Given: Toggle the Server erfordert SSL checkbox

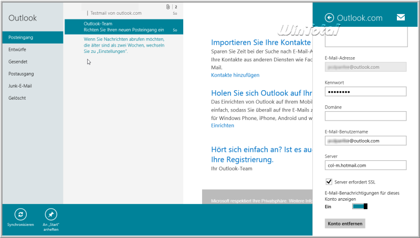Looking at the screenshot, I should (x=329, y=182).
